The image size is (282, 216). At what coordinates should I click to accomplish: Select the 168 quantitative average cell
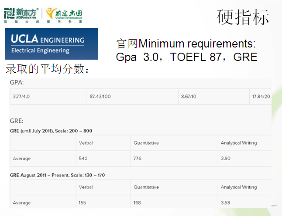[175, 202]
